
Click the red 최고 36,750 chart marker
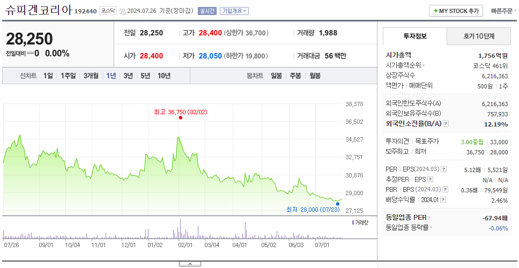(180, 117)
